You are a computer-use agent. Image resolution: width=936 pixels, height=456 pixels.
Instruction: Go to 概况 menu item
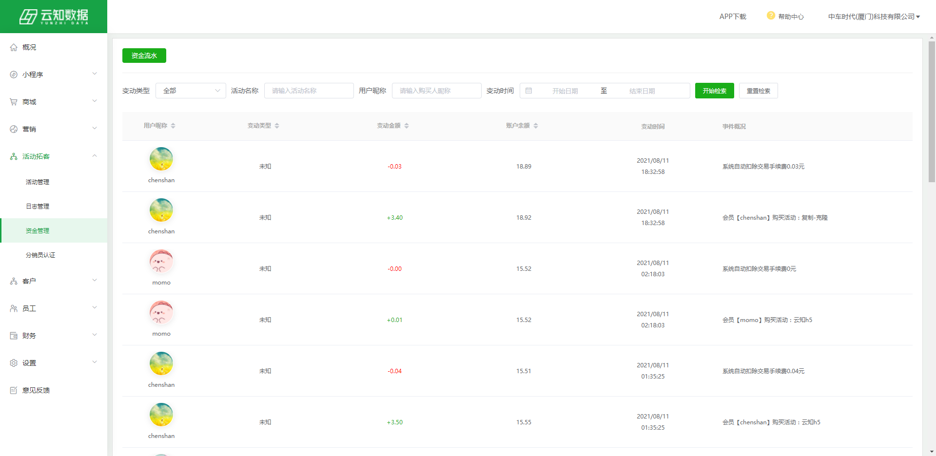tap(54, 47)
